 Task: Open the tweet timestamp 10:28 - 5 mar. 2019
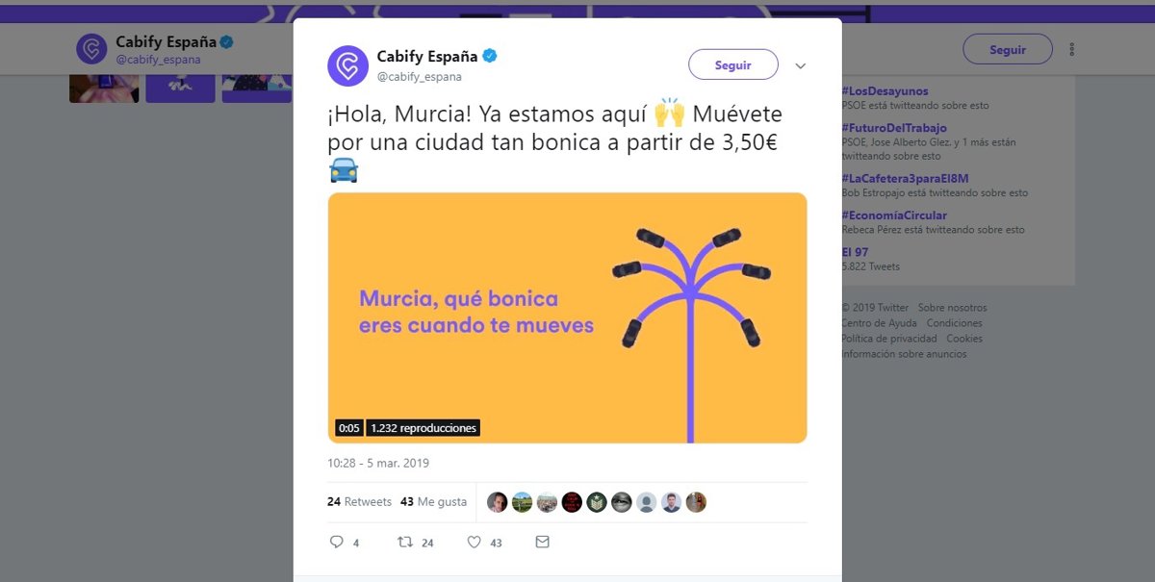point(378,463)
